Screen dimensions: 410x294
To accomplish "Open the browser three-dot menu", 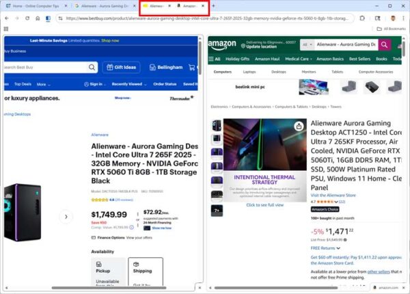I will (403, 18).
